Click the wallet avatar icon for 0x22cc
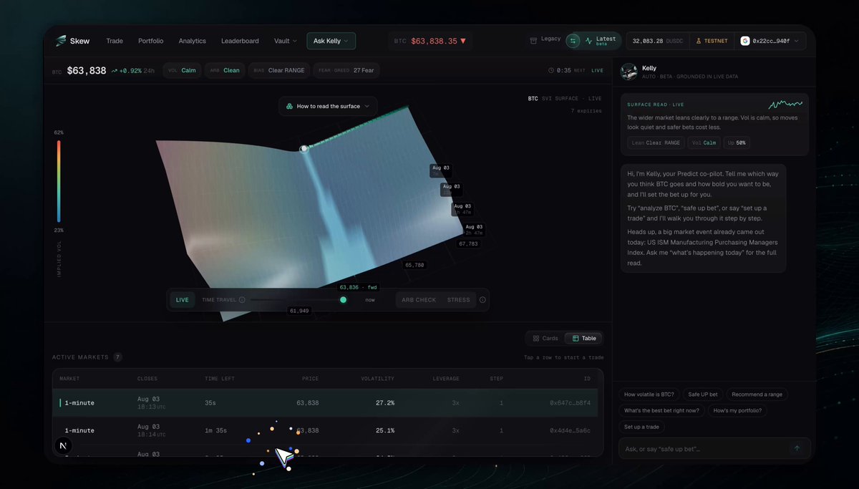The image size is (859, 489). pyautogui.click(x=745, y=41)
